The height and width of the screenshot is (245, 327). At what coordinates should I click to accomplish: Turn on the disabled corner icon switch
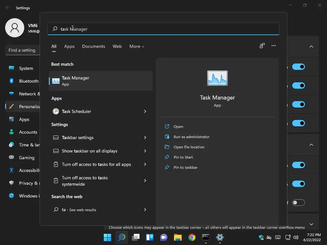(x=299, y=203)
